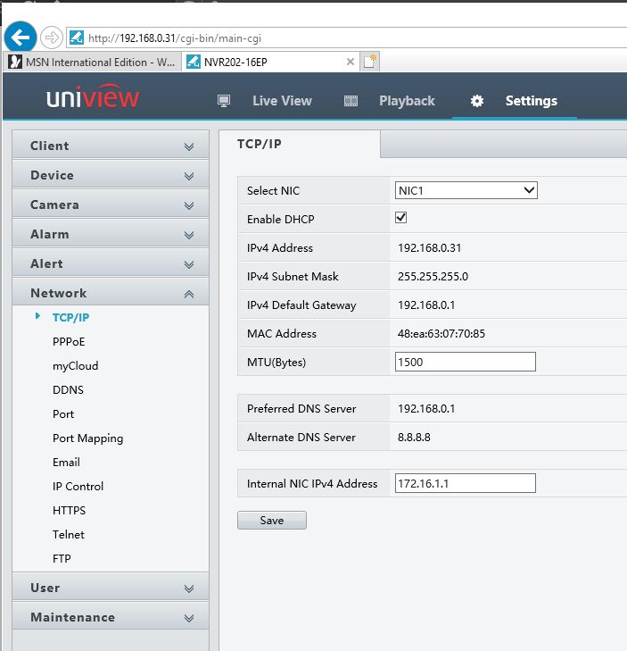Click the Network section header
Viewport: 627px width, 651px height.
pos(111,293)
